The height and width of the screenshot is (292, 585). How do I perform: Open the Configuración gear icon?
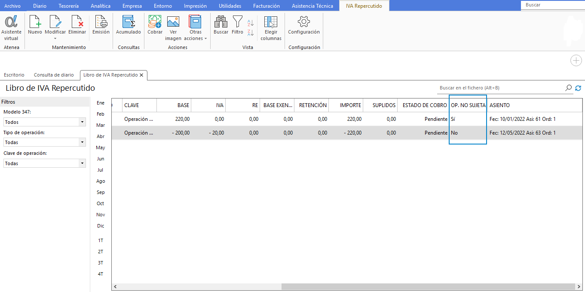pyautogui.click(x=304, y=22)
